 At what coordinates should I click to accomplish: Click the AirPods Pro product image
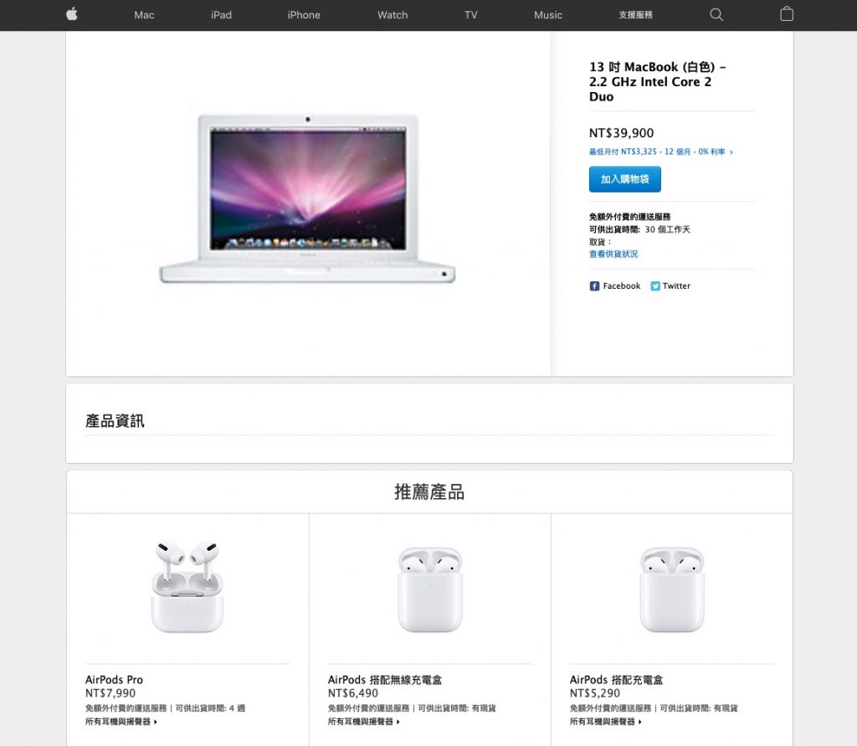pyautogui.click(x=187, y=586)
